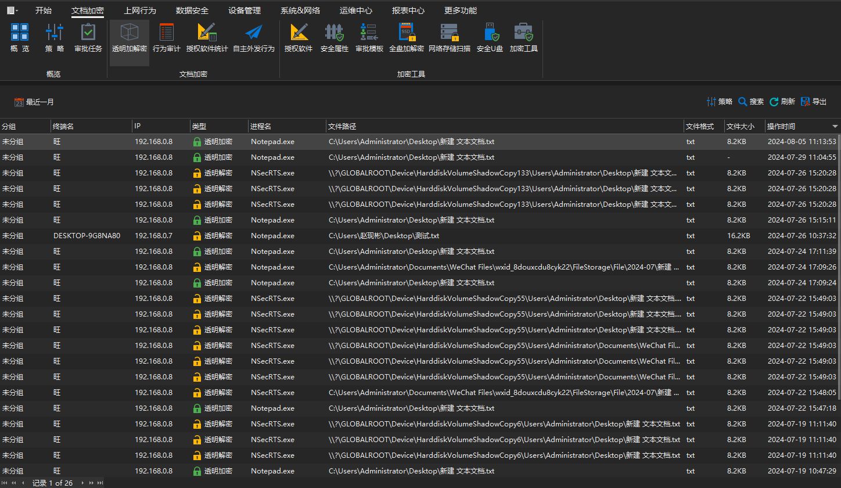The width and height of the screenshot is (841, 488).
Task: Go to the previous record in navigator
Action: tap(23, 483)
